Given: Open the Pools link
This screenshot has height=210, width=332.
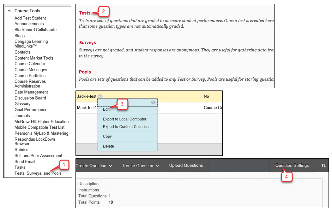Looking at the screenshot, I should [x=85, y=72].
